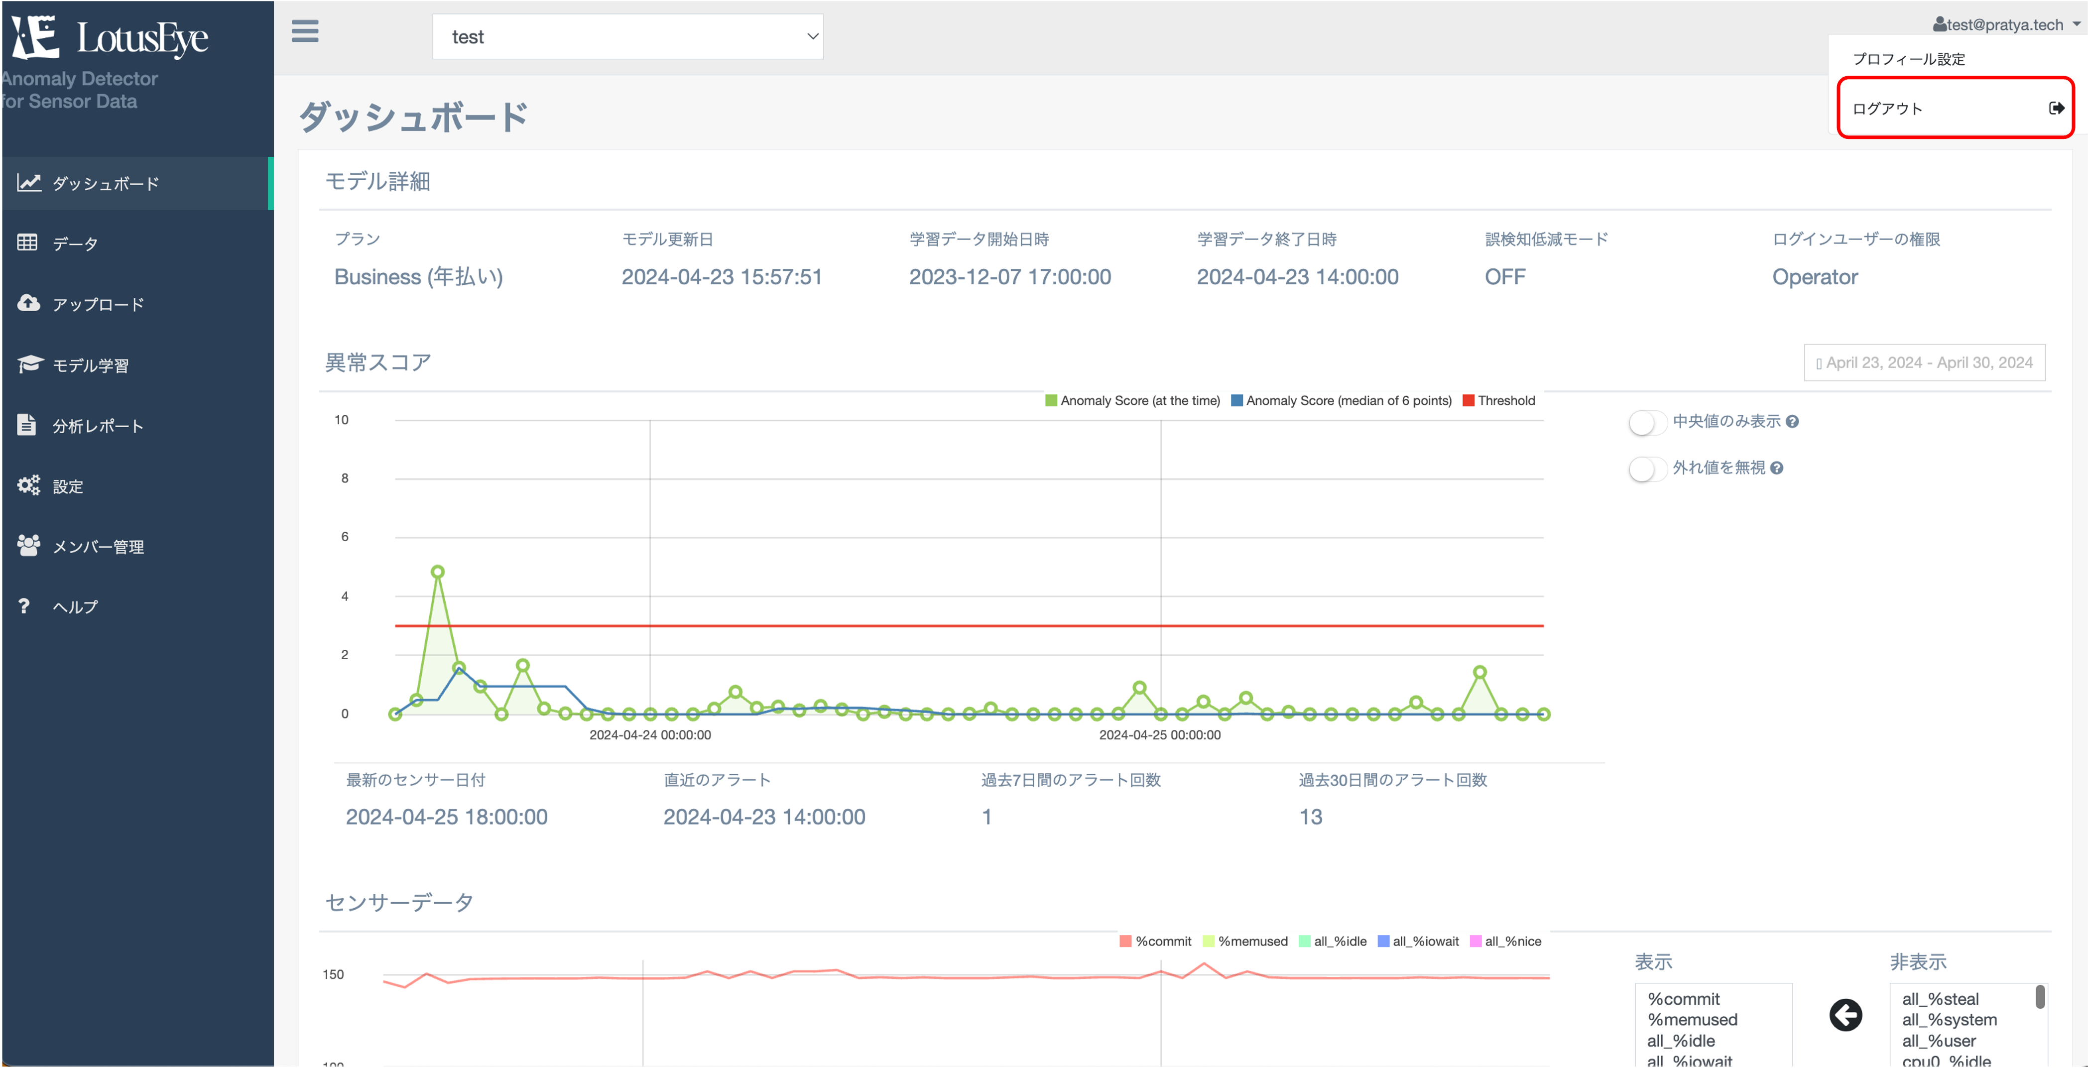Click latest sensor date 2024-04-25 18:00:00
The width and height of the screenshot is (2088, 1068).
coord(447,816)
